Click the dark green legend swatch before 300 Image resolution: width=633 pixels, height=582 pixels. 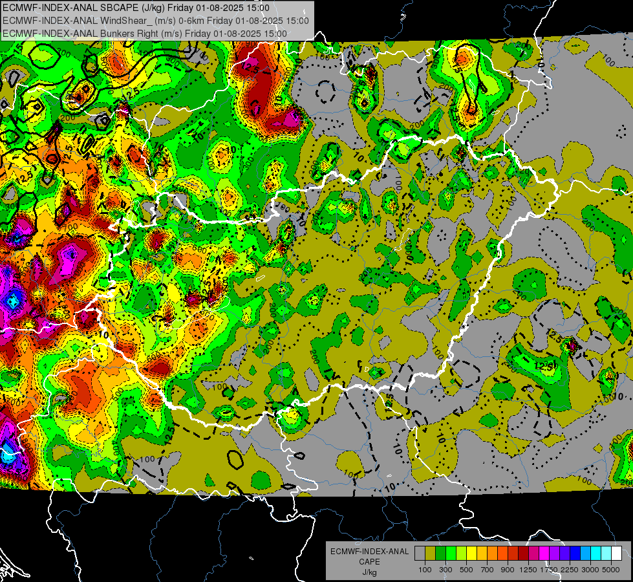click(441, 553)
